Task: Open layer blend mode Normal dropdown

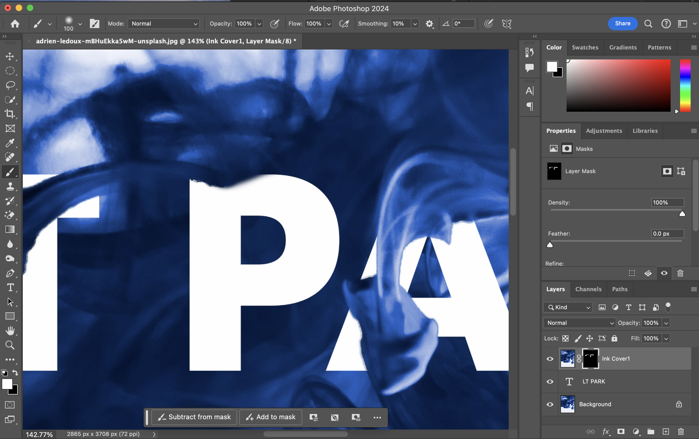Action: pos(579,323)
